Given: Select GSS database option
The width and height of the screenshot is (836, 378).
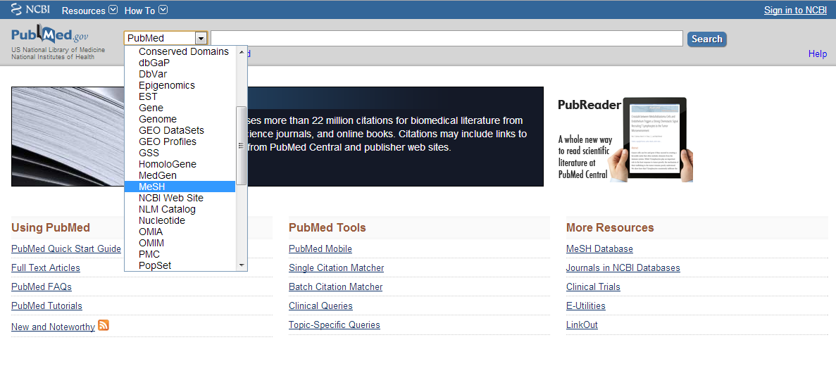Looking at the screenshot, I should [149, 153].
